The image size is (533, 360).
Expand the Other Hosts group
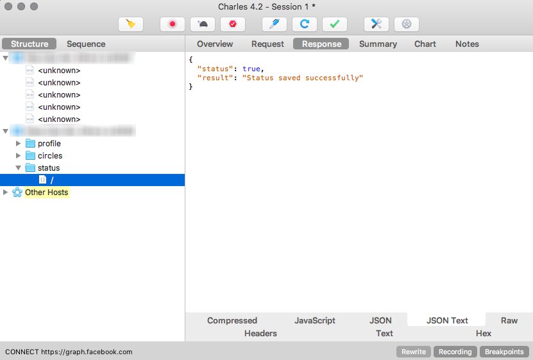click(5, 193)
